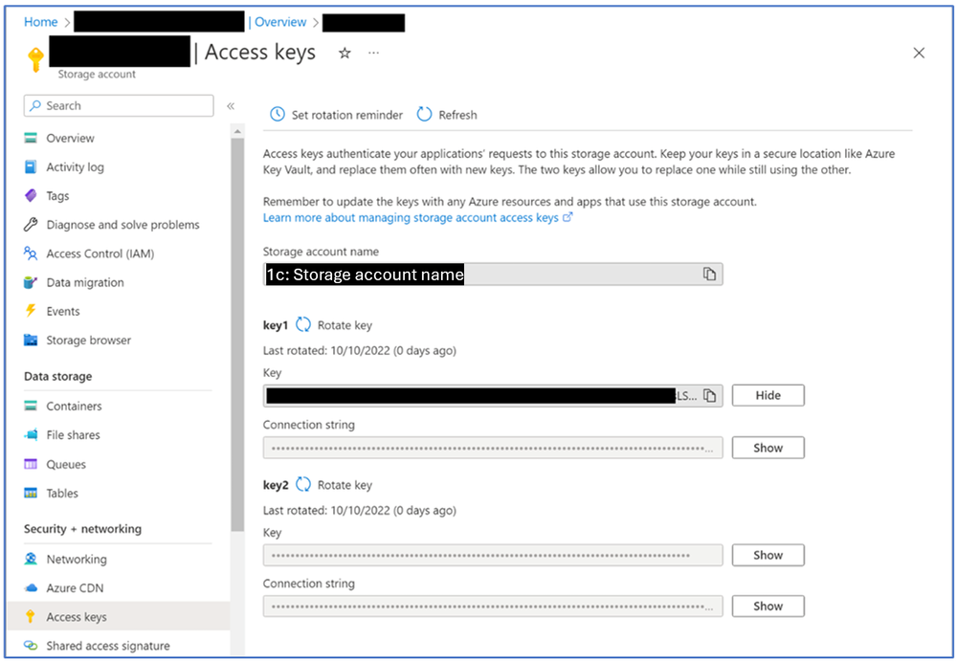Image resolution: width=956 pixels, height=661 pixels.
Task: Show the key2 Key value
Action: coord(767,555)
